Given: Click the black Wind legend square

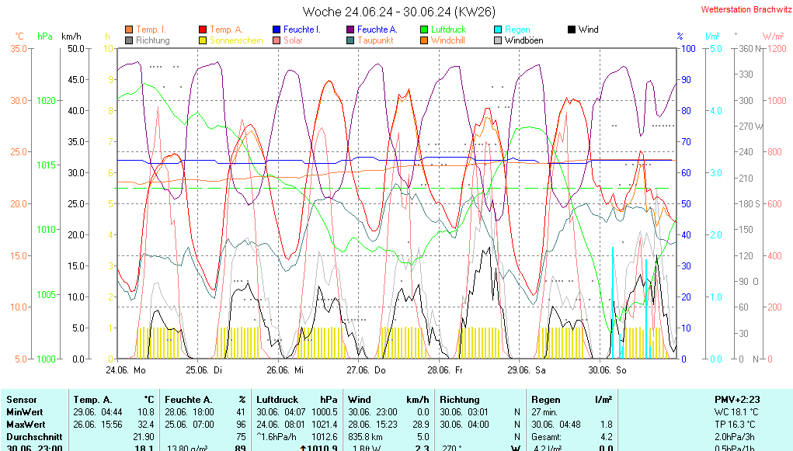Looking at the screenshot, I should (x=572, y=29).
